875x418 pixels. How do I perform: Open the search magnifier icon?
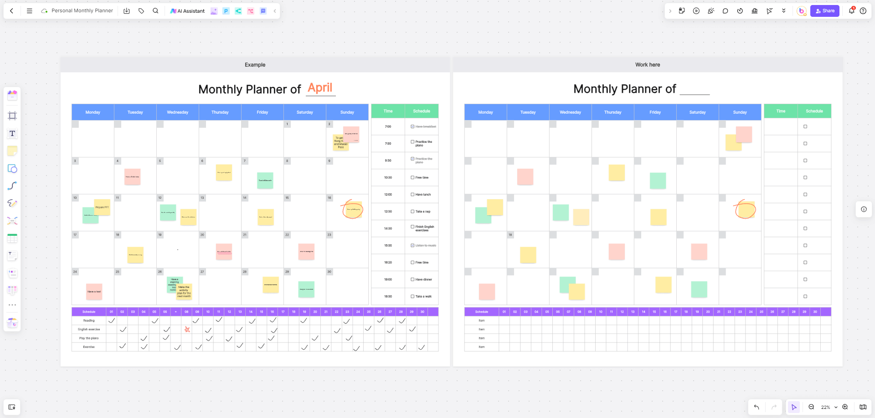155,11
